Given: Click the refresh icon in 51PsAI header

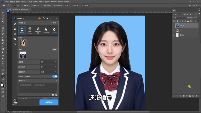Looking at the screenshot, I should tap(44, 18).
